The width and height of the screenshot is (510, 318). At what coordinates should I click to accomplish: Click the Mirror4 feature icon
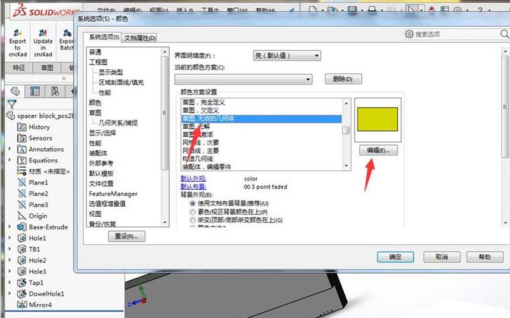(22, 305)
